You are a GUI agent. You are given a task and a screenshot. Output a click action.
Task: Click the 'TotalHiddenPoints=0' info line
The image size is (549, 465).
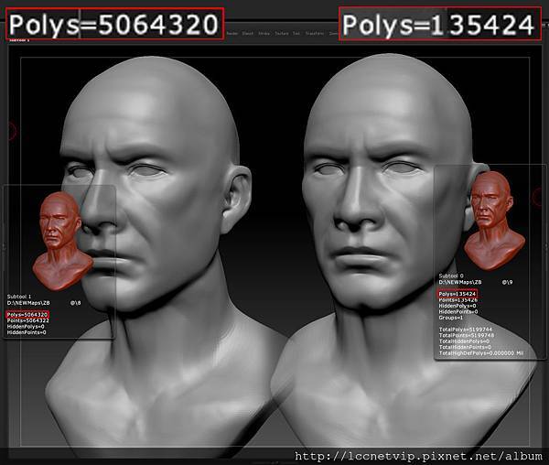point(466,347)
